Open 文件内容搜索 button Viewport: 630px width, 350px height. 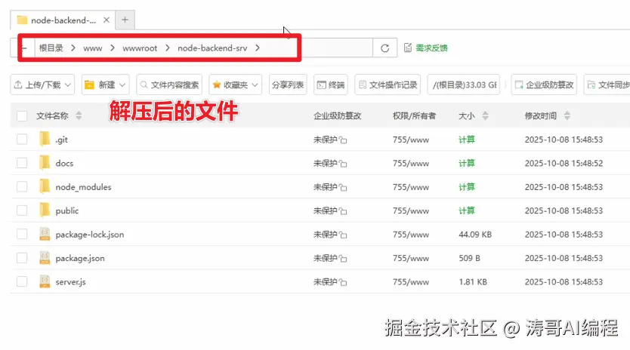click(x=169, y=84)
